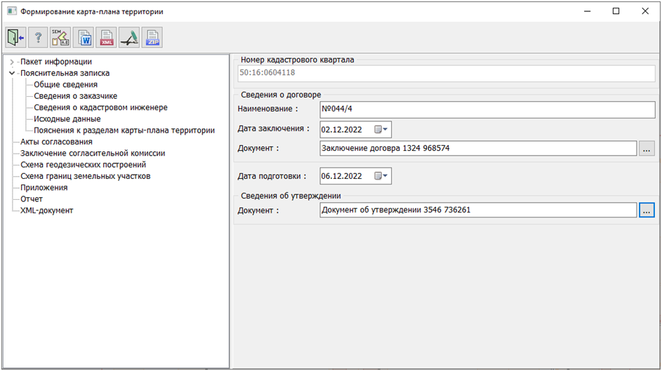
Task: Select Общие сведения in the tree
Action: click(x=66, y=85)
